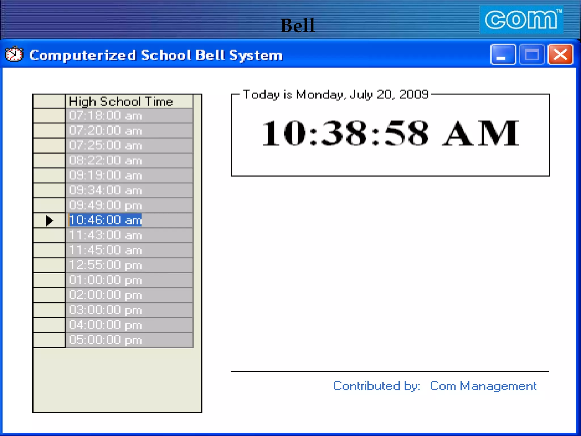Screen dimensions: 581x436
Task: Click the row selector beside 07:18:00 am
Action: coord(49,116)
